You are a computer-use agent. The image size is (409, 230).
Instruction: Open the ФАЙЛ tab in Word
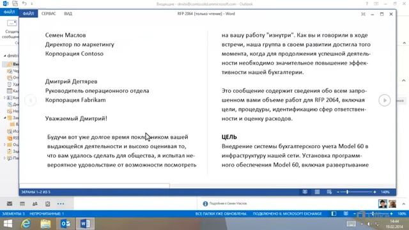click(x=28, y=13)
